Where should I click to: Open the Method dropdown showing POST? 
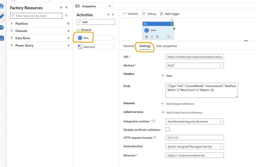[194, 65]
